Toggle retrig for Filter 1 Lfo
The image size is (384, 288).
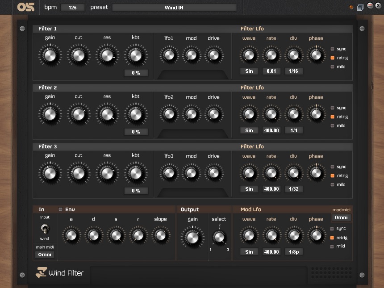[x=332, y=58]
